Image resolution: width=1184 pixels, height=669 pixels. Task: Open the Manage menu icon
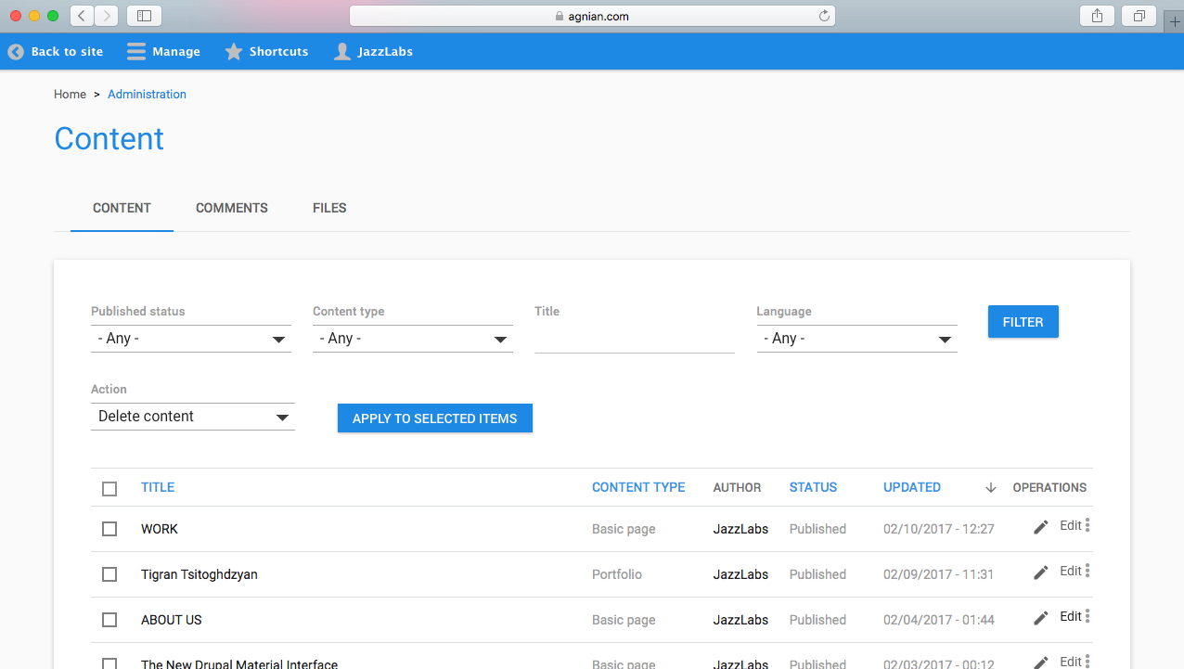pos(135,51)
